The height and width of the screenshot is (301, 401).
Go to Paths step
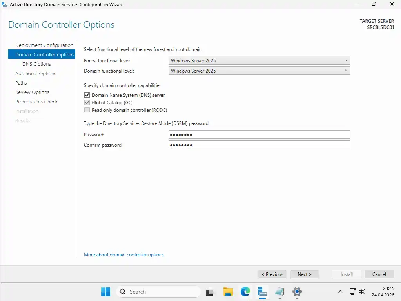(x=21, y=83)
